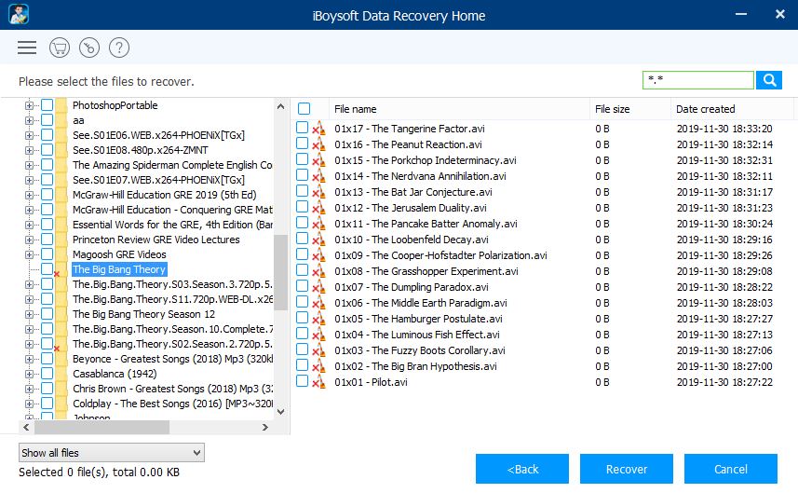Select 01x06 - The Middle Earth Paradigm.avi file name
The width and height of the screenshot is (798, 493).
click(x=420, y=303)
